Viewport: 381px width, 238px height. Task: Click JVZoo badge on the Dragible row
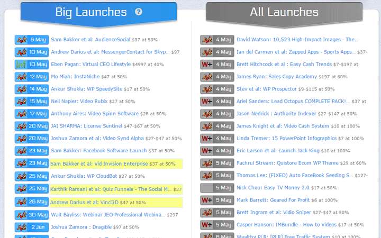coord(21,227)
